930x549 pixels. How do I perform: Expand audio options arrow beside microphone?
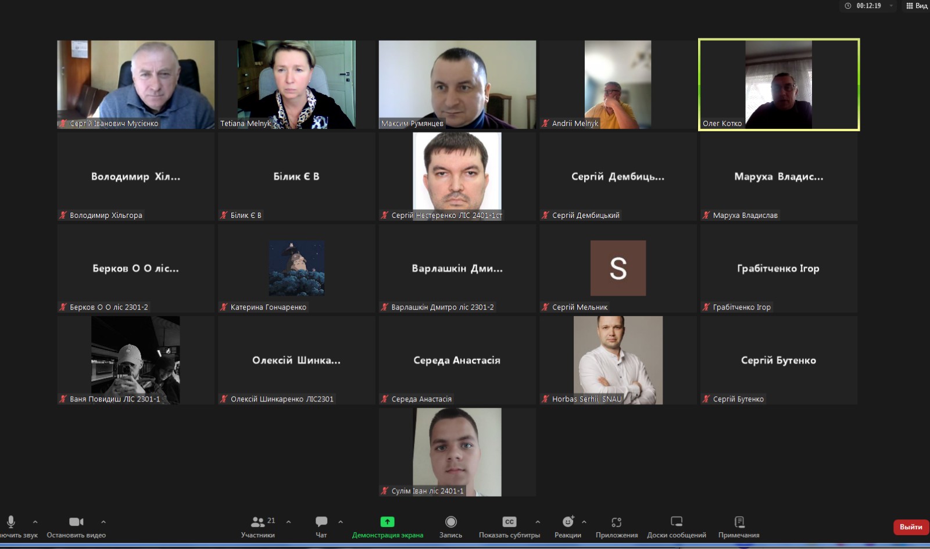tap(35, 522)
